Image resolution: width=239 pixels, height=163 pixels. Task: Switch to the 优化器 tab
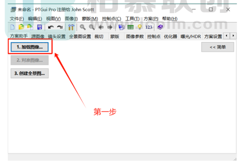click(x=170, y=37)
